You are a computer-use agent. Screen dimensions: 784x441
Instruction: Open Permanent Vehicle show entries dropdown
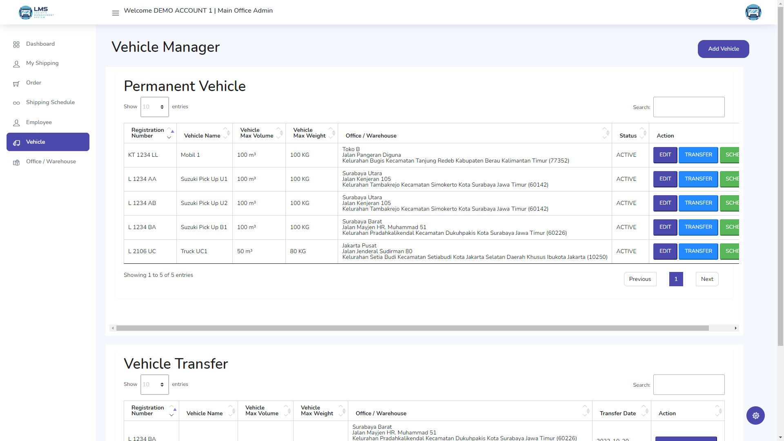154,107
